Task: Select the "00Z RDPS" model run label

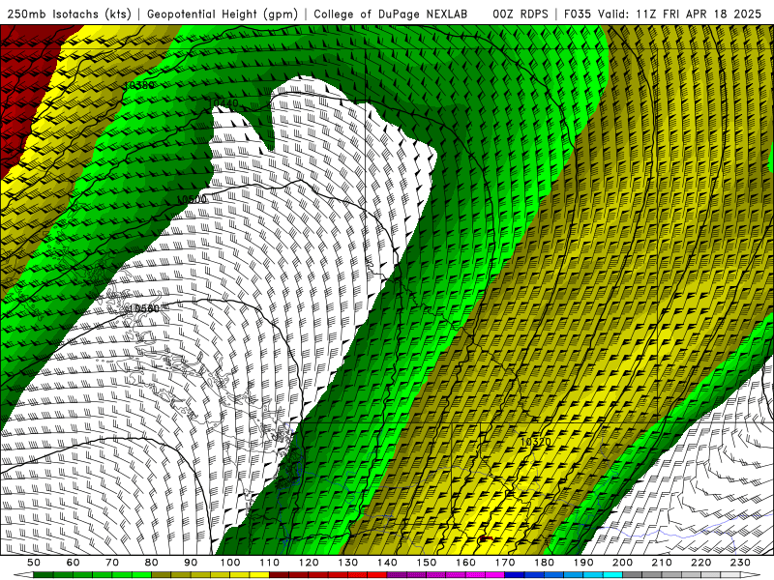Action: tap(521, 14)
